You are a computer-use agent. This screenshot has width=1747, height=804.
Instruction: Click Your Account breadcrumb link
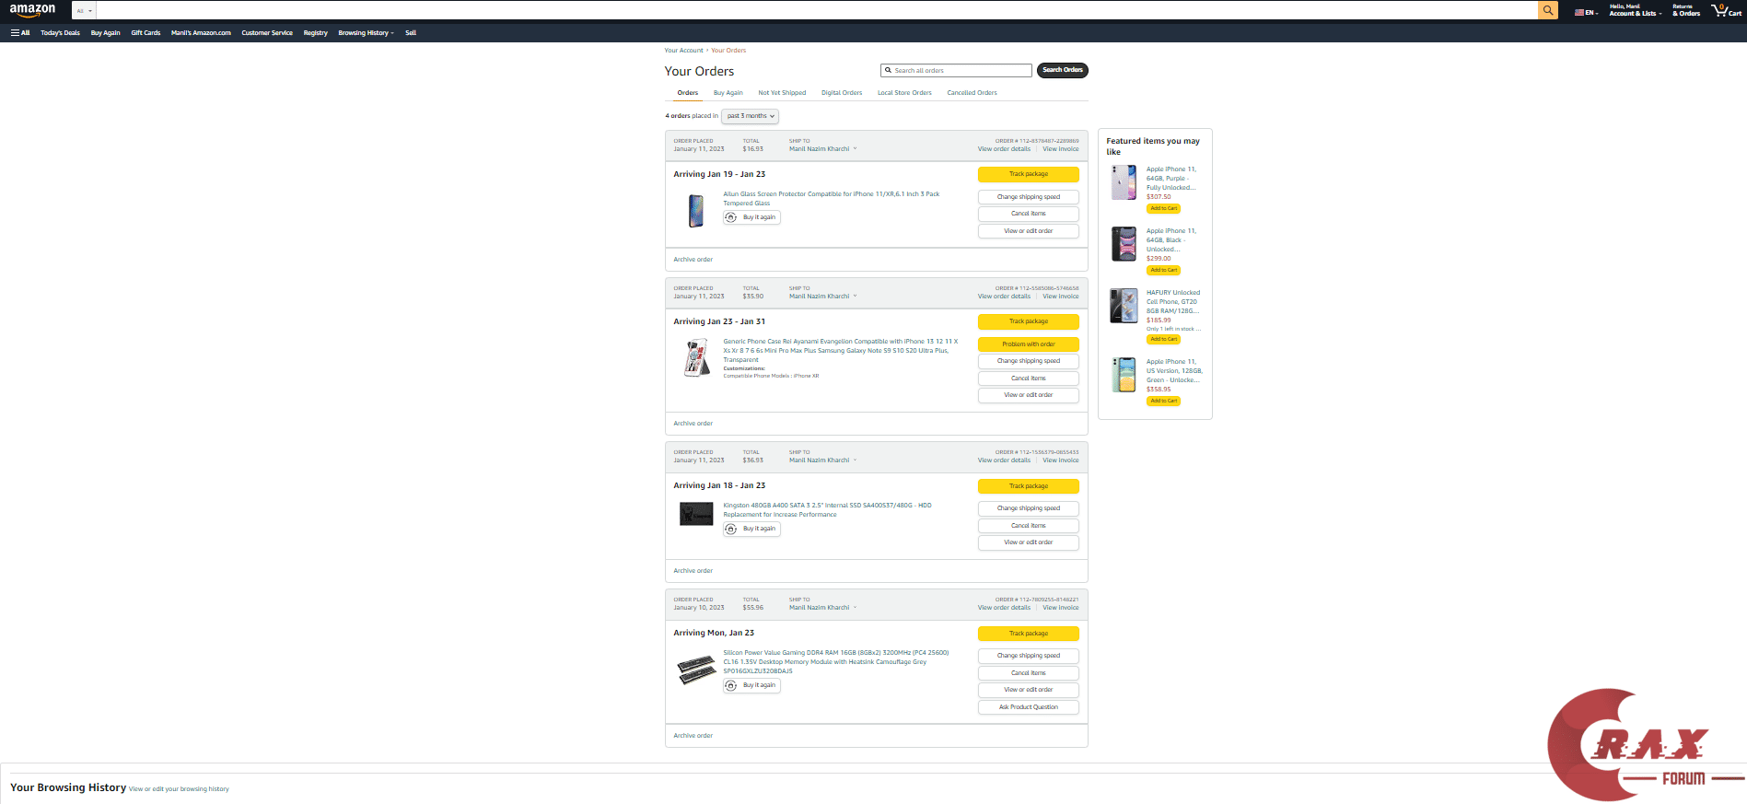[683, 51]
